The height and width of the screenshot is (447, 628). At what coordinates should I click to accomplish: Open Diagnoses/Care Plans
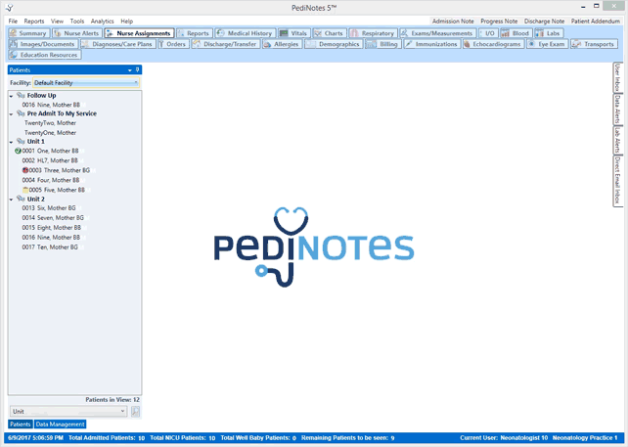(117, 44)
